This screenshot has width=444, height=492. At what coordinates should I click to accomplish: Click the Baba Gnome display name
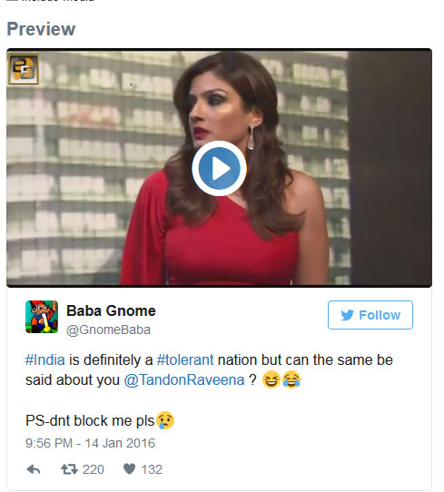pyautogui.click(x=111, y=311)
